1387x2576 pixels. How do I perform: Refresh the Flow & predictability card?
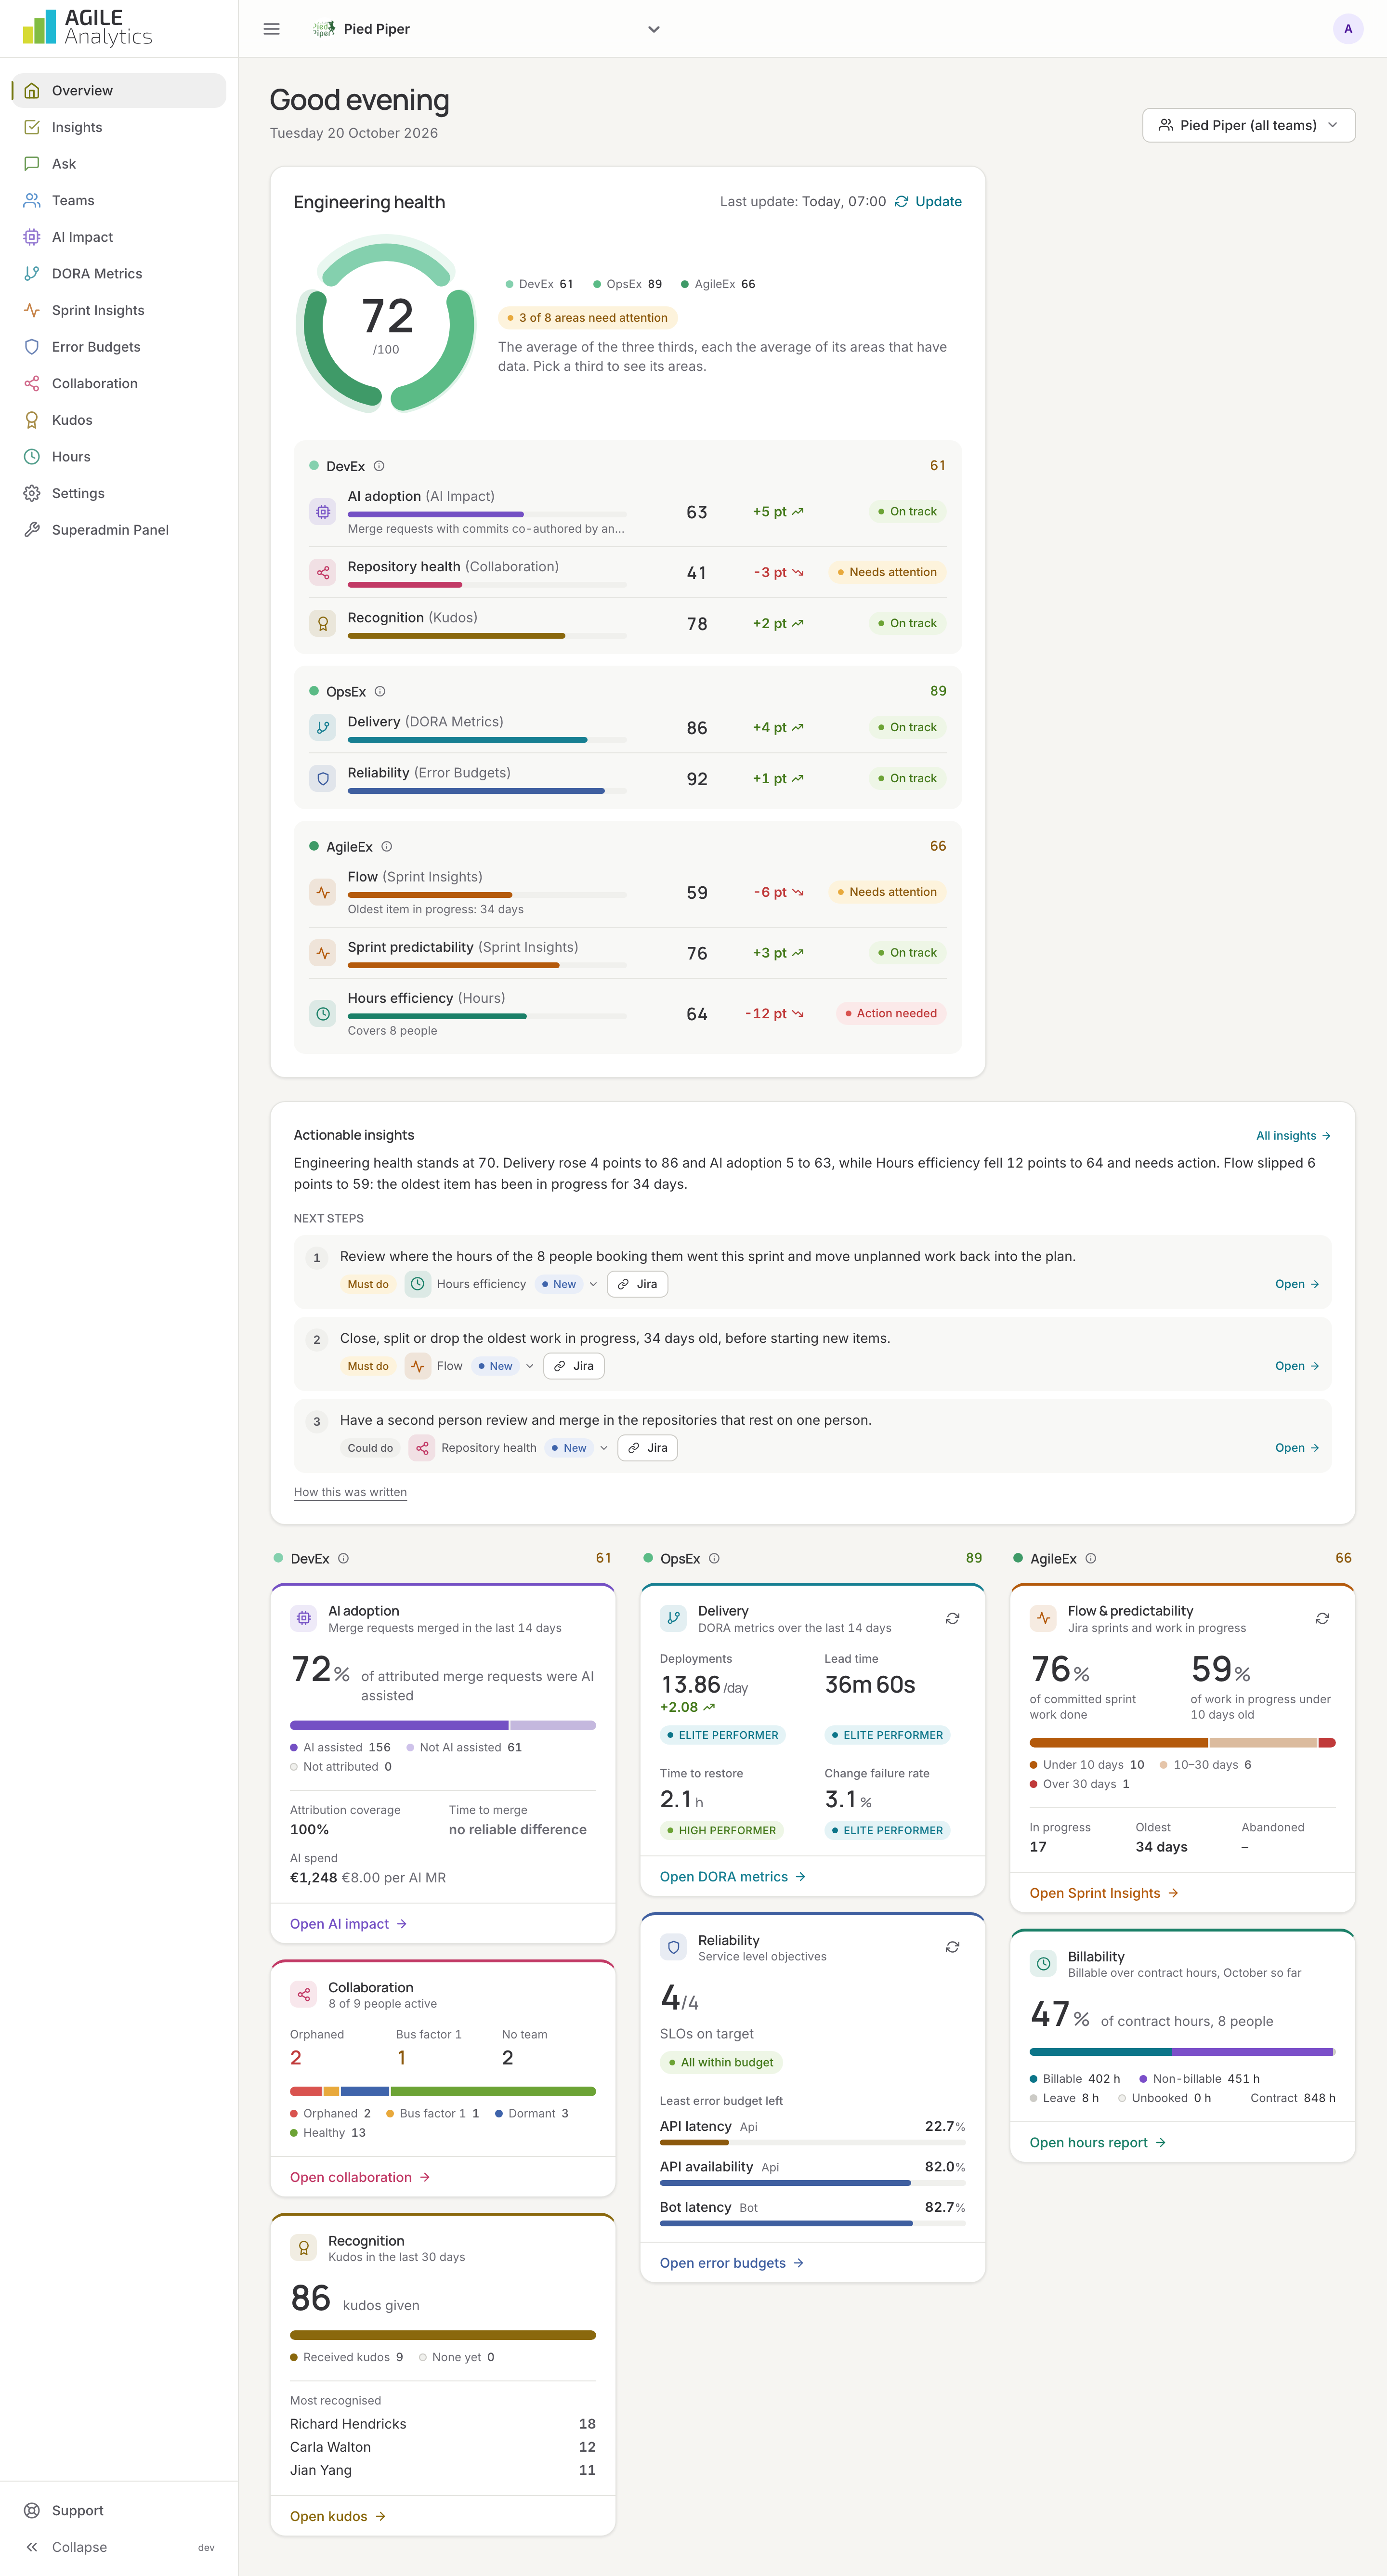pyautogui.click(x=1321, y=1618)
